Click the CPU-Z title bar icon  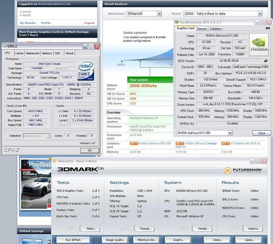(5, 46)
